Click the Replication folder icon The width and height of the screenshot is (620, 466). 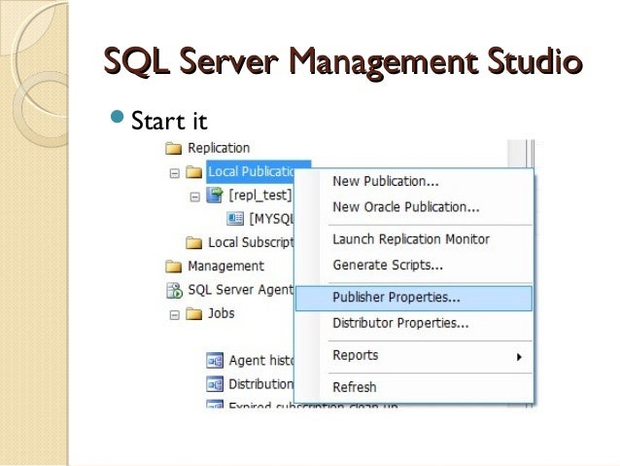174,149
